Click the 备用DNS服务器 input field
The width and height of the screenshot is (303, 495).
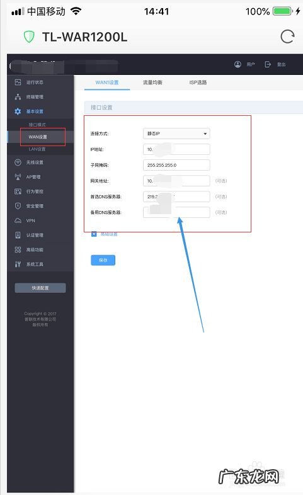(176, 212)
